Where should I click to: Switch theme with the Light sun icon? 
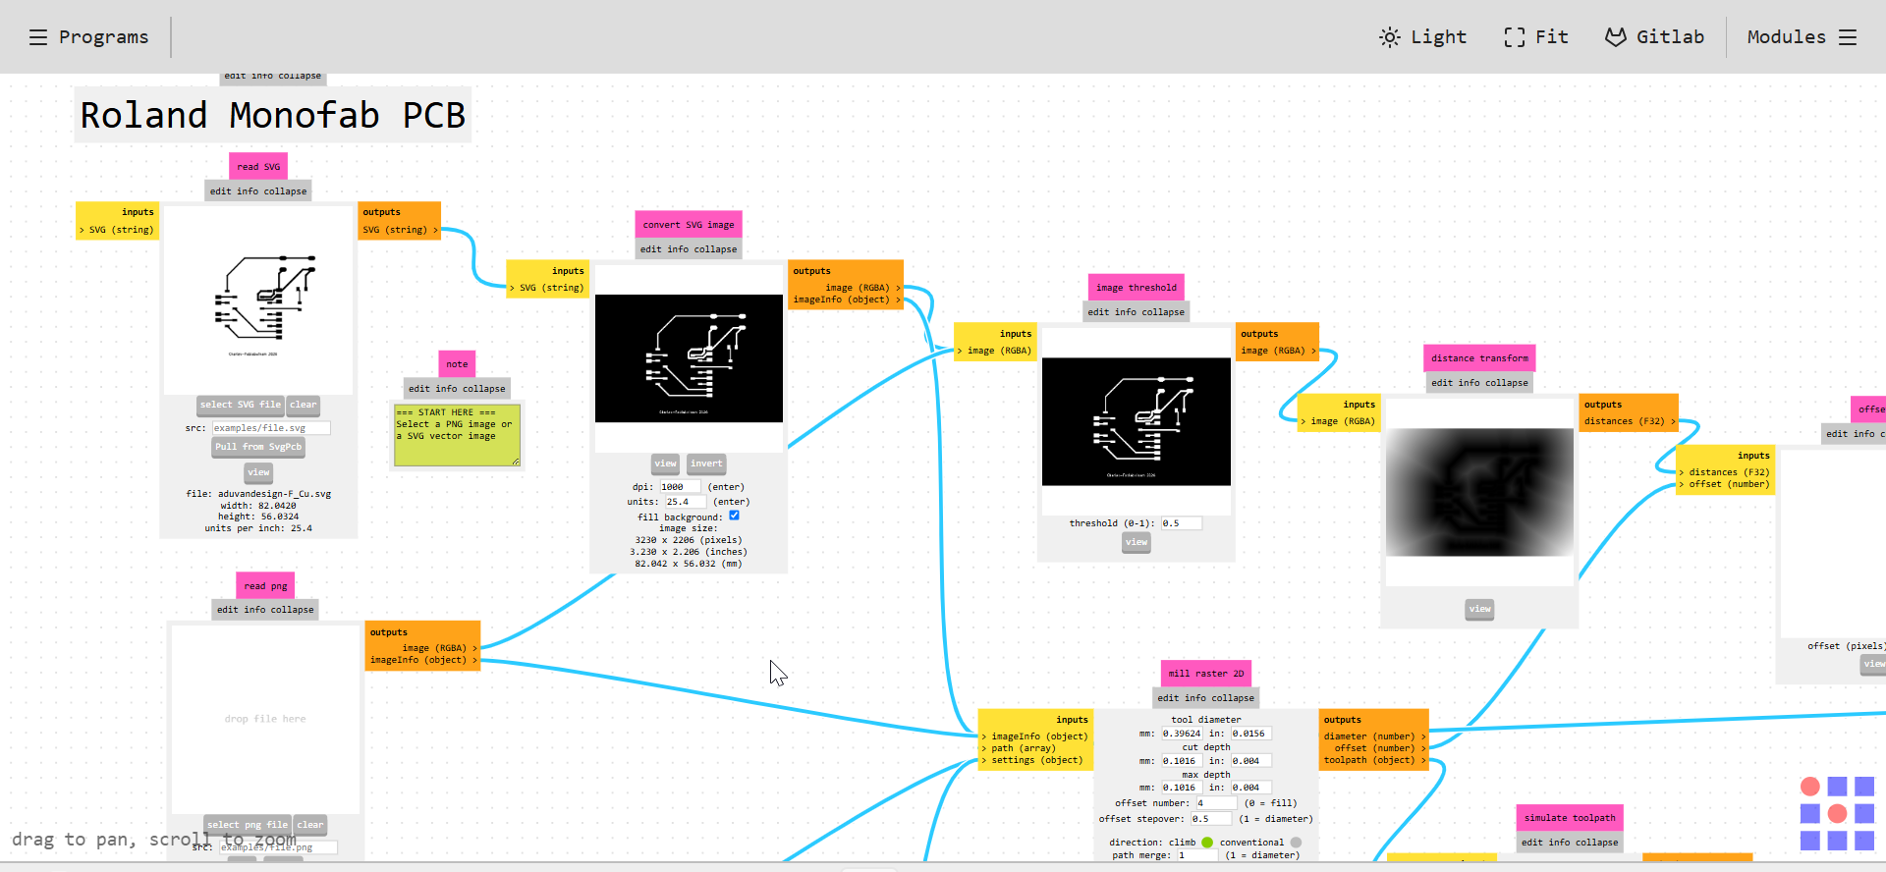tap(1389, 37)
